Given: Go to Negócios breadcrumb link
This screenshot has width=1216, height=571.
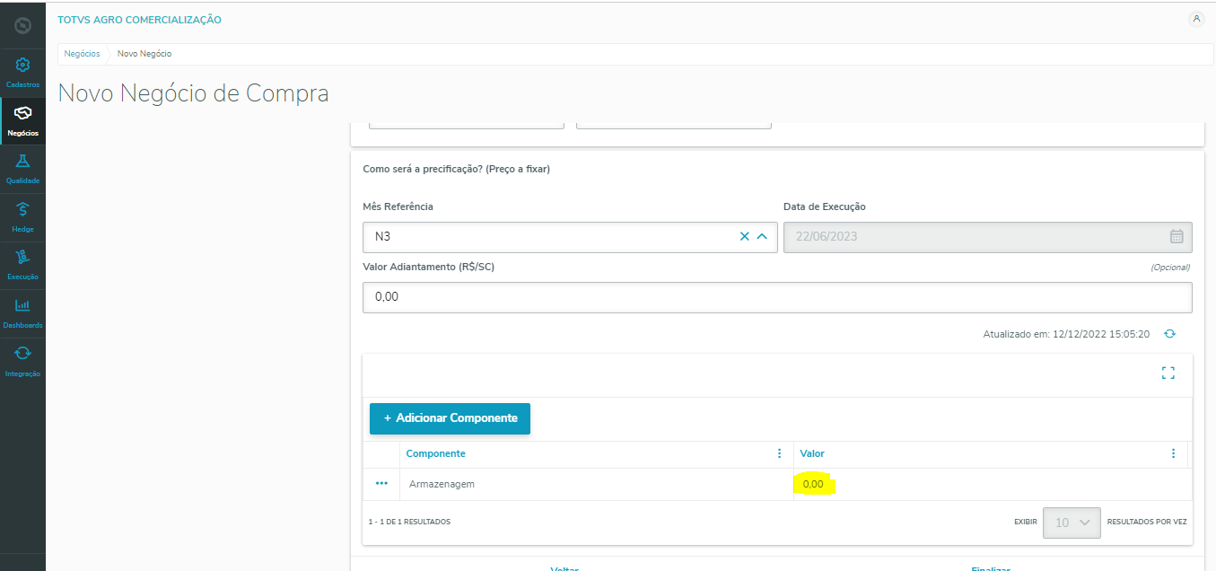Looking at the screenshot, I should click(82, 54).
